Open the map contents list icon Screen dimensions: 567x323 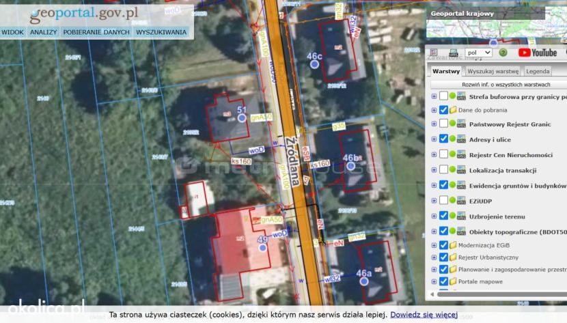[x=434, y=53]
